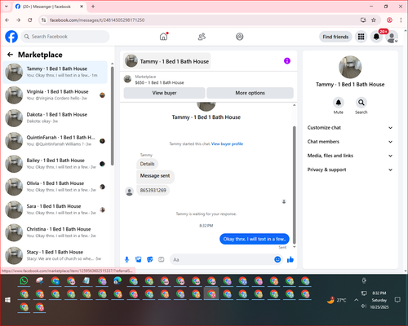The height and width of the screenshot is (326, 408).
Task: Open the Christina - 1 Bed 1 Bath House chat
Action: (x=55, y=232)
